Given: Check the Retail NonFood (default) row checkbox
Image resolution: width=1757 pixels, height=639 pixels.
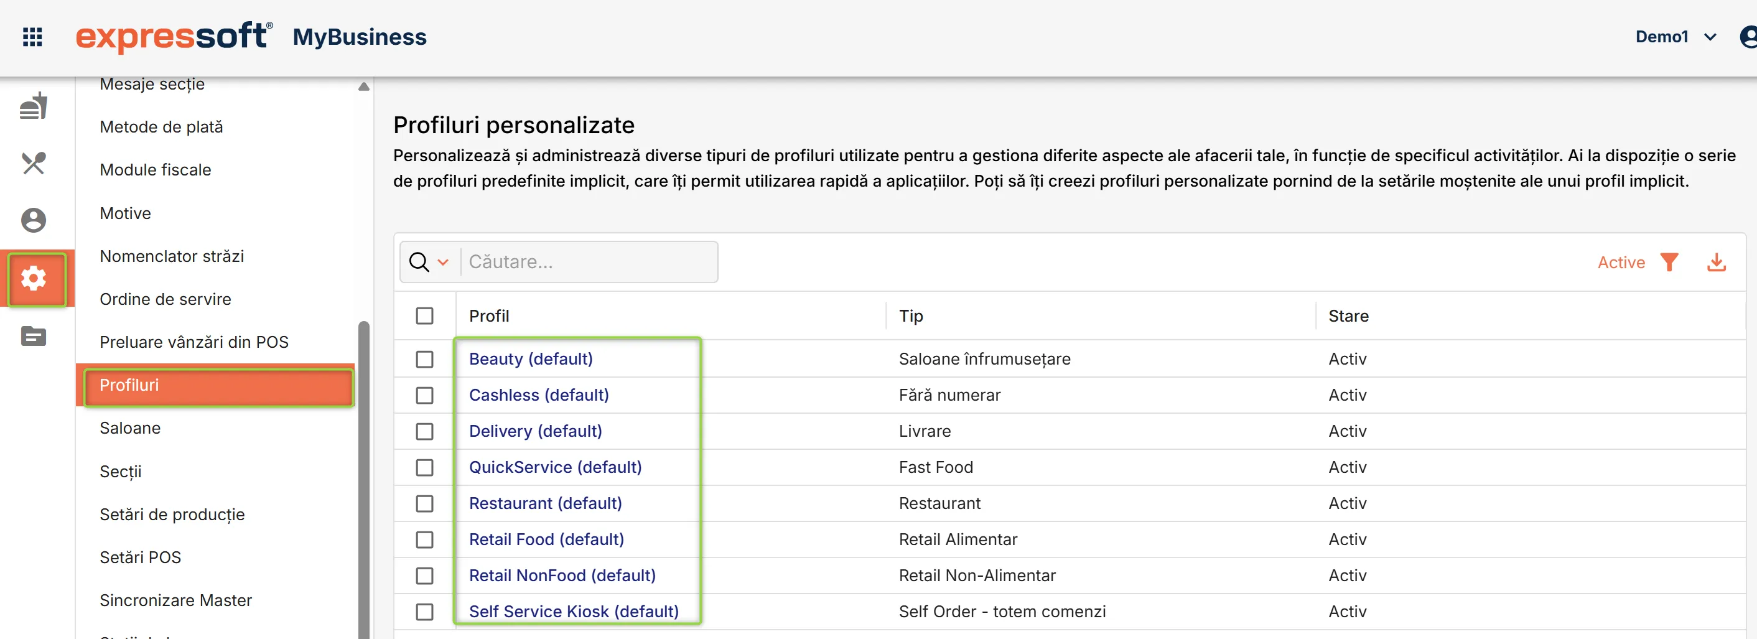Looking at the screenshot, I should point(425,576).
